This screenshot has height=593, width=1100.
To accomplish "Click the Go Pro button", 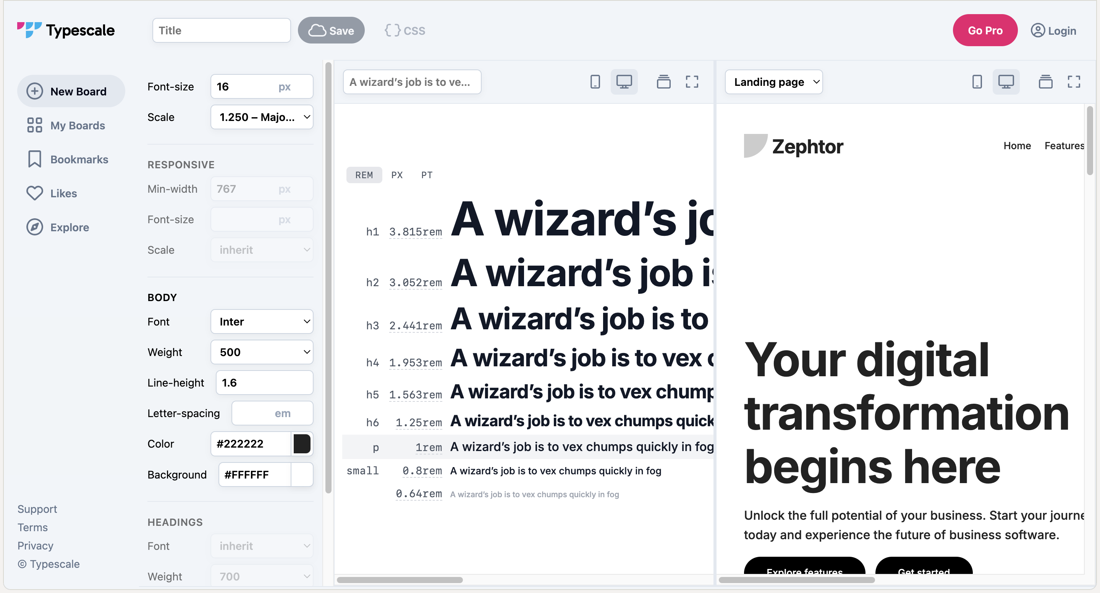I will point(985,30).
